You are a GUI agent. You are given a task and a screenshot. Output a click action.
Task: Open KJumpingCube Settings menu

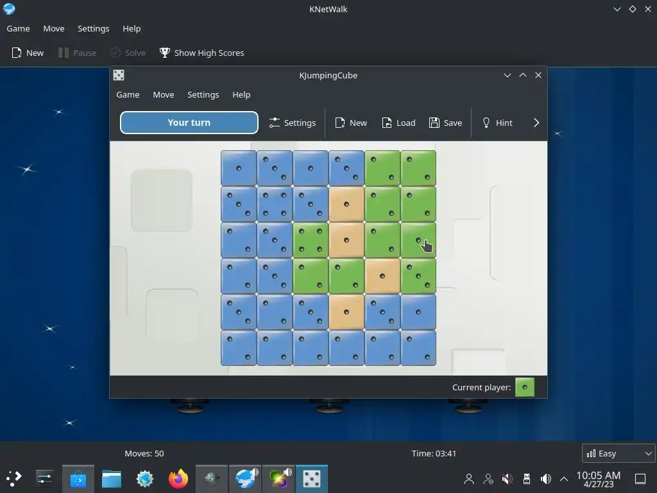[203, 95]
